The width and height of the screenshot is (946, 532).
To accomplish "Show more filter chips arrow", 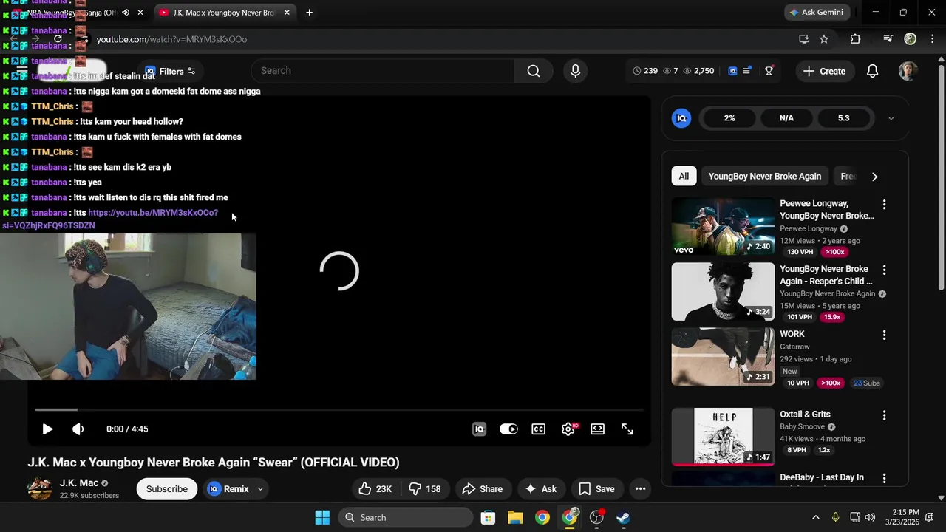I will pos(874,177).
